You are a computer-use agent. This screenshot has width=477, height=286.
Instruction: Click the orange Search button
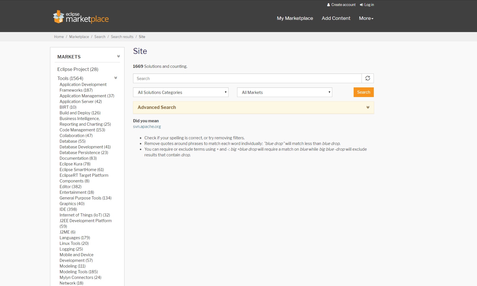[364, 92]
